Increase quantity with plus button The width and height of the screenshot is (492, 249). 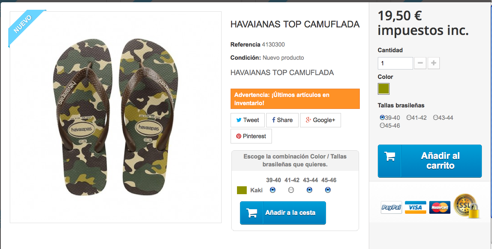tap(433, 63)
